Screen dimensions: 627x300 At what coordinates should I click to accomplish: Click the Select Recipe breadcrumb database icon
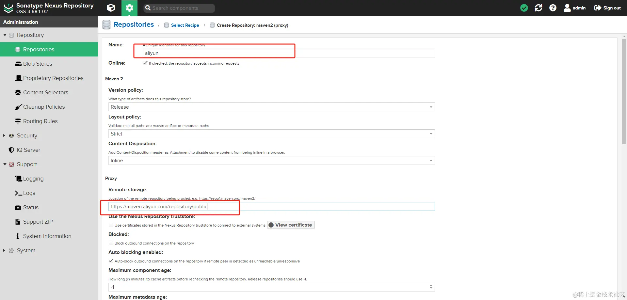[x=167, y=25]
